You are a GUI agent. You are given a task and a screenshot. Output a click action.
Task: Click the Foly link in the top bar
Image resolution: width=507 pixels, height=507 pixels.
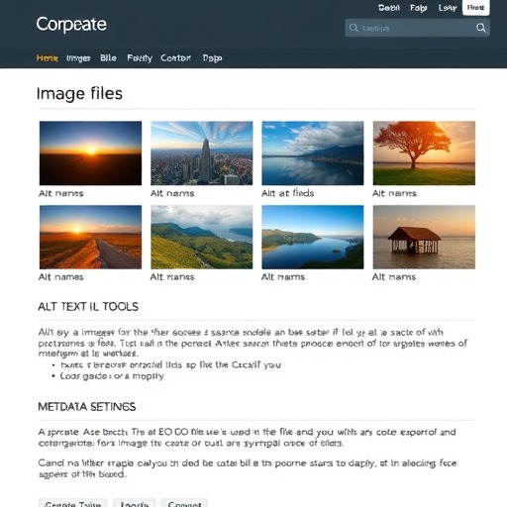pyautogui.click(x=418, y=8)
